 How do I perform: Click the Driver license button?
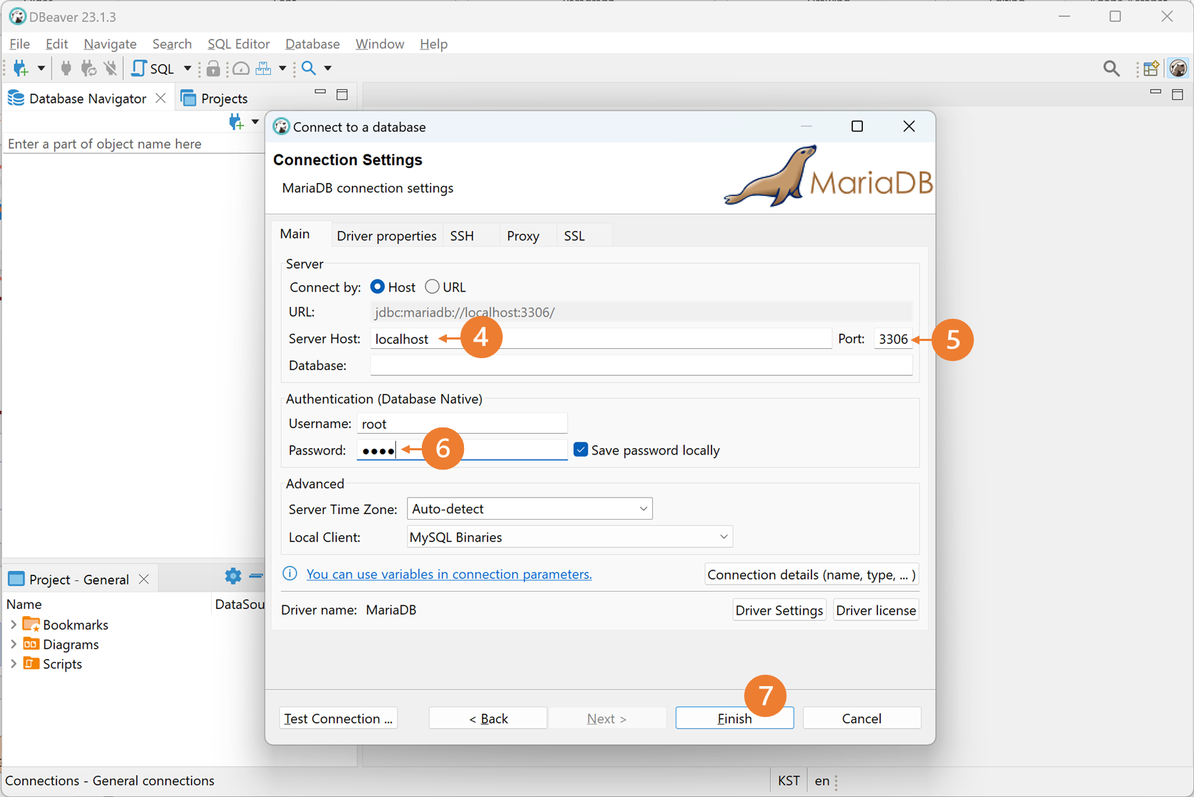point(876,610)
